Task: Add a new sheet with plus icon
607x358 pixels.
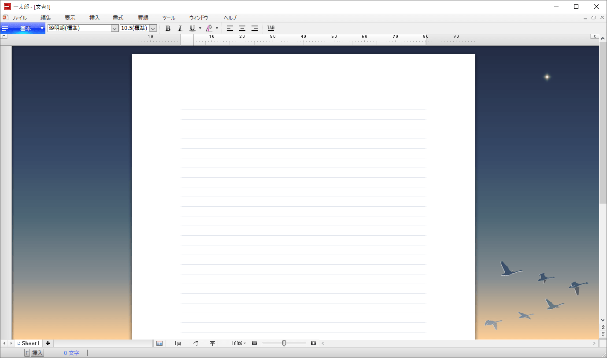Action: [x=48, y=343]
